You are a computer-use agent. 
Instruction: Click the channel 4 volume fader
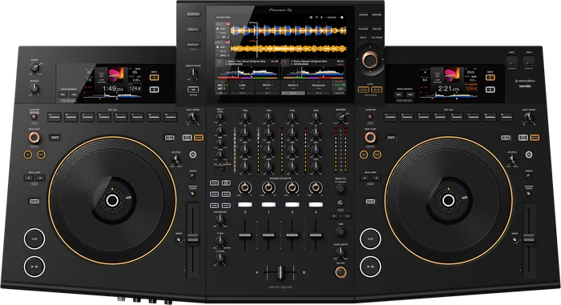[x=316, y=235]
